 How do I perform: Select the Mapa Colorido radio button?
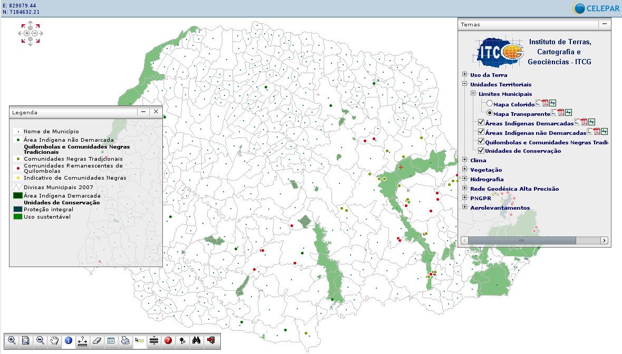pyautogui.click(x=490, y=104)
